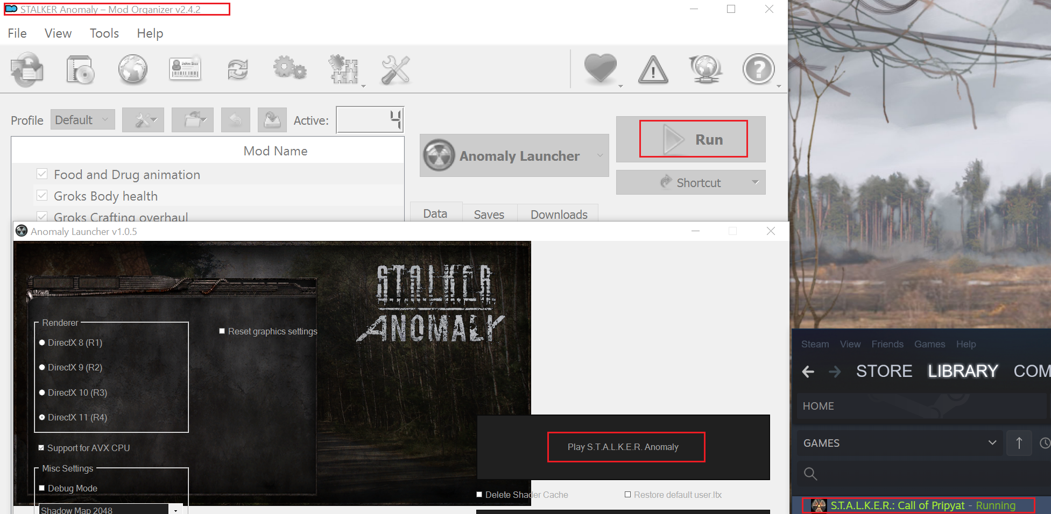Open the Games menu in Steam
This screenshot has width=1051, height=514.
[929, 344]
